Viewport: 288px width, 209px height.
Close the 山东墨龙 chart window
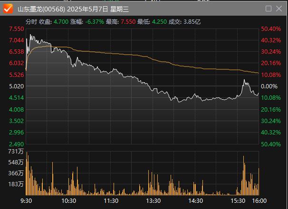279,9
